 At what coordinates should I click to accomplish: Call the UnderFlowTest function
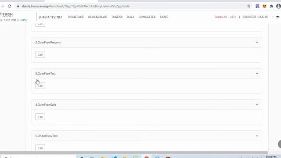coord(40,148)
